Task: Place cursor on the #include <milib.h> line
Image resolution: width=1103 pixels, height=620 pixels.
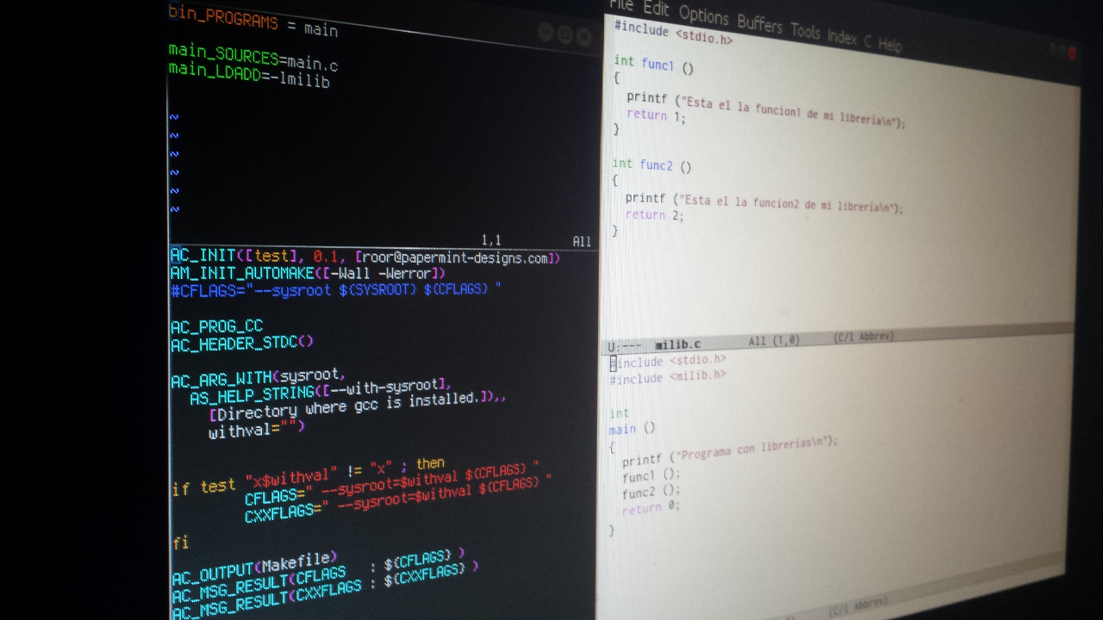Action: tap(667, 377)
